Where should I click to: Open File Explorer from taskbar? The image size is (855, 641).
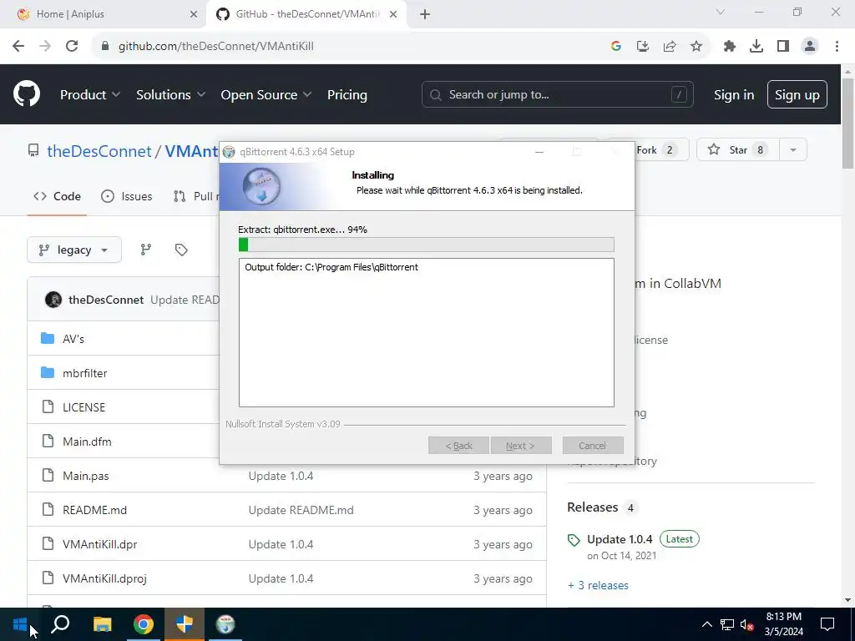(x=102, y=624)
